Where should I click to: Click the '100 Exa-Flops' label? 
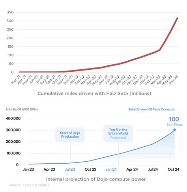(174, 121)
